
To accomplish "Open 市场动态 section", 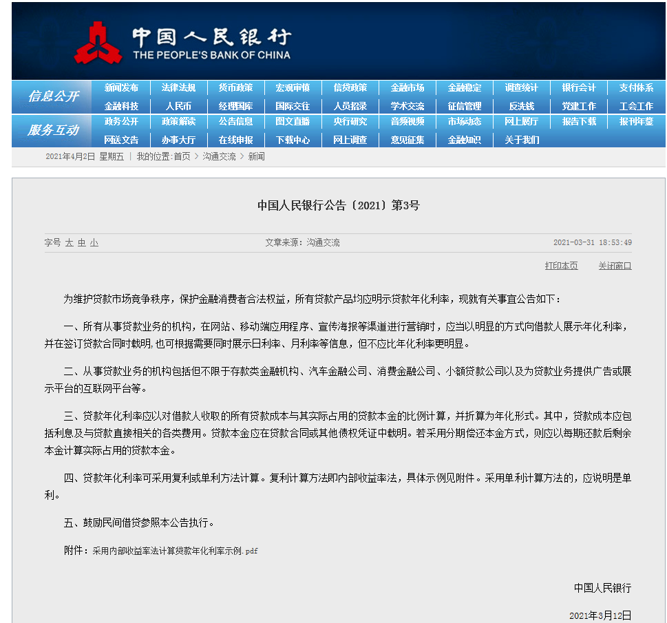I will pyautogui.click(x=465, y=121).
